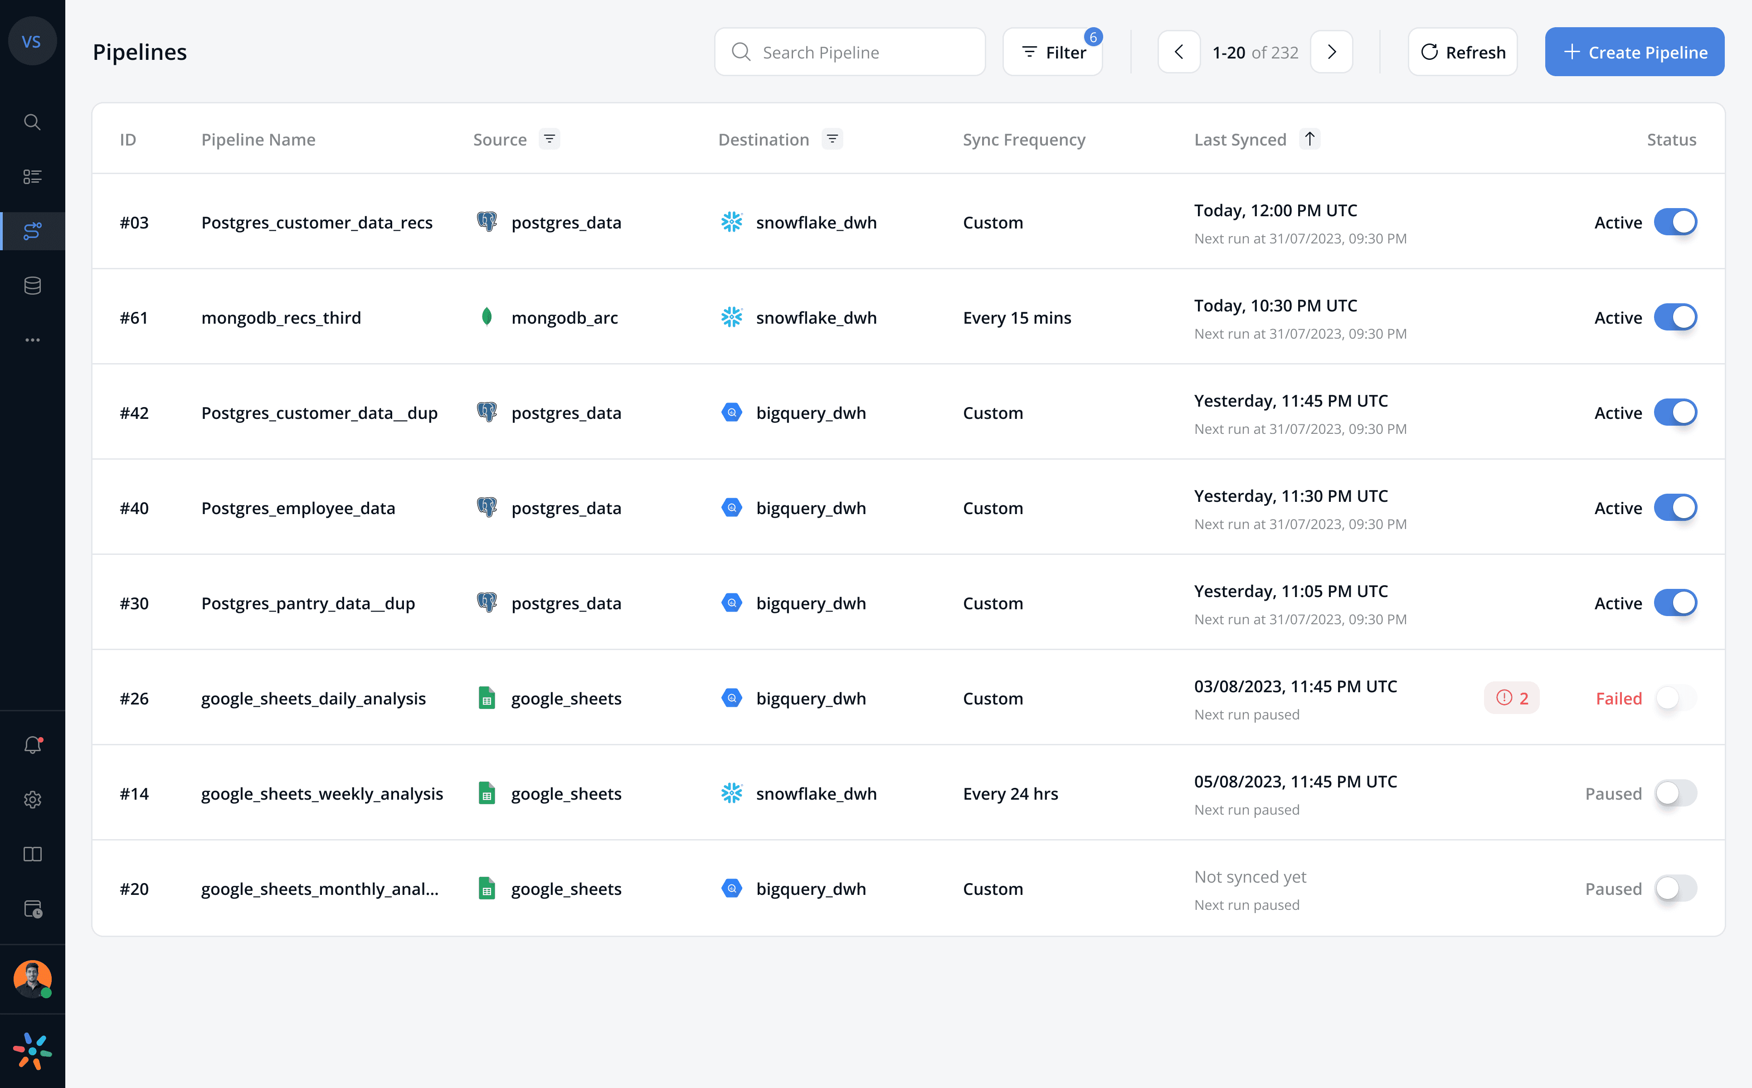Viewport: 1752px width, 1088px height.
Task: Click the Create Pipeline button
Action: click(x=1634, y=53)
